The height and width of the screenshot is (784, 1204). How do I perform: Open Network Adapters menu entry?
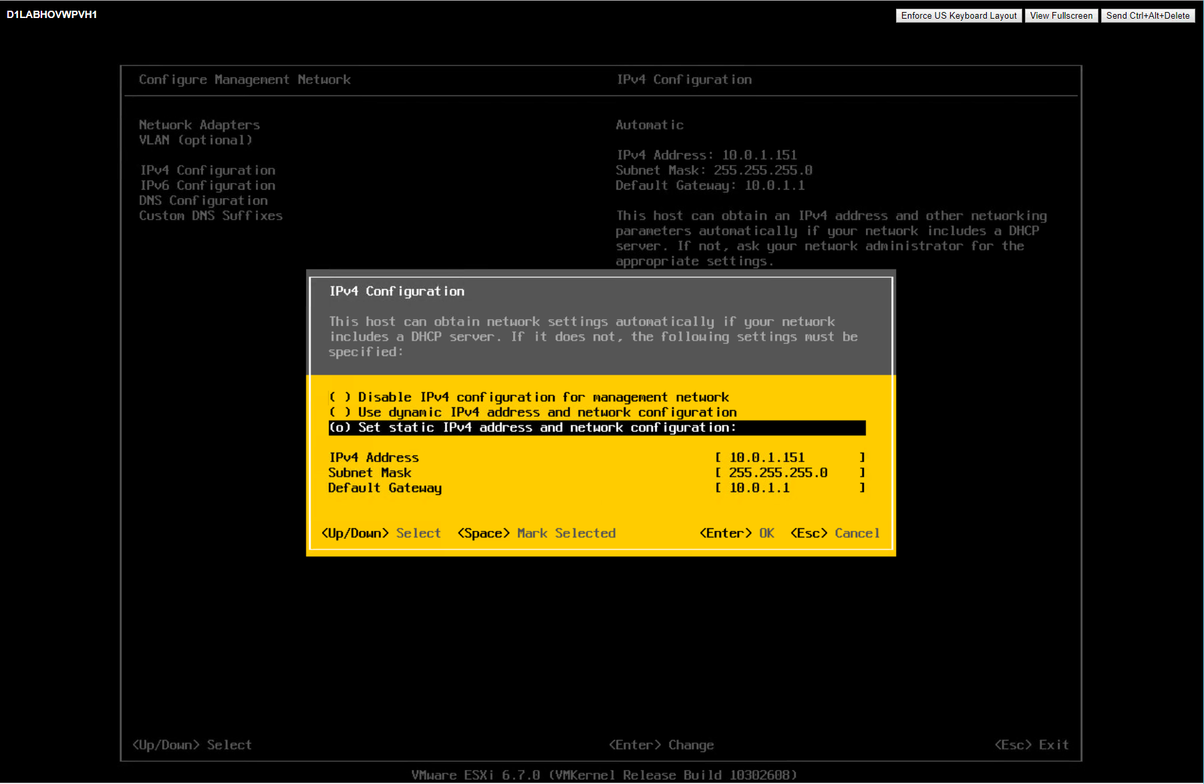[x=199, y=125]
